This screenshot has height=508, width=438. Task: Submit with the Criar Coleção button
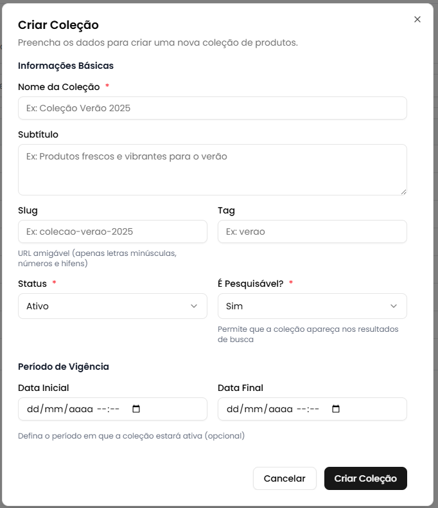(x=365, y=478)
